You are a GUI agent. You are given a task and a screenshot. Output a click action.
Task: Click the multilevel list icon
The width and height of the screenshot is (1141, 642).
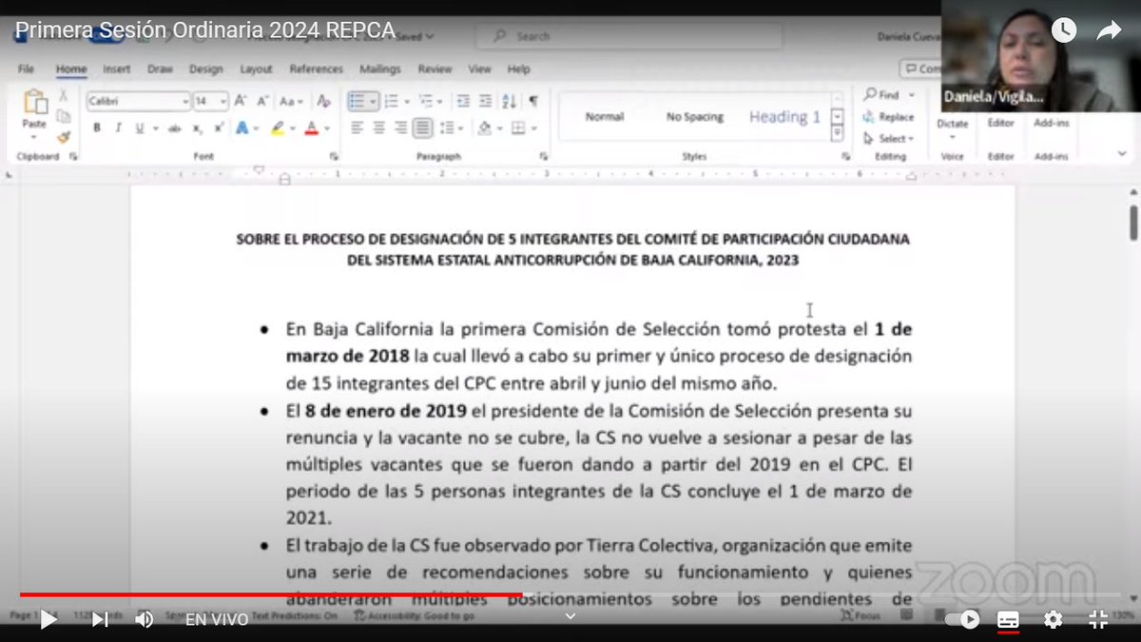[x=425, y=101]
